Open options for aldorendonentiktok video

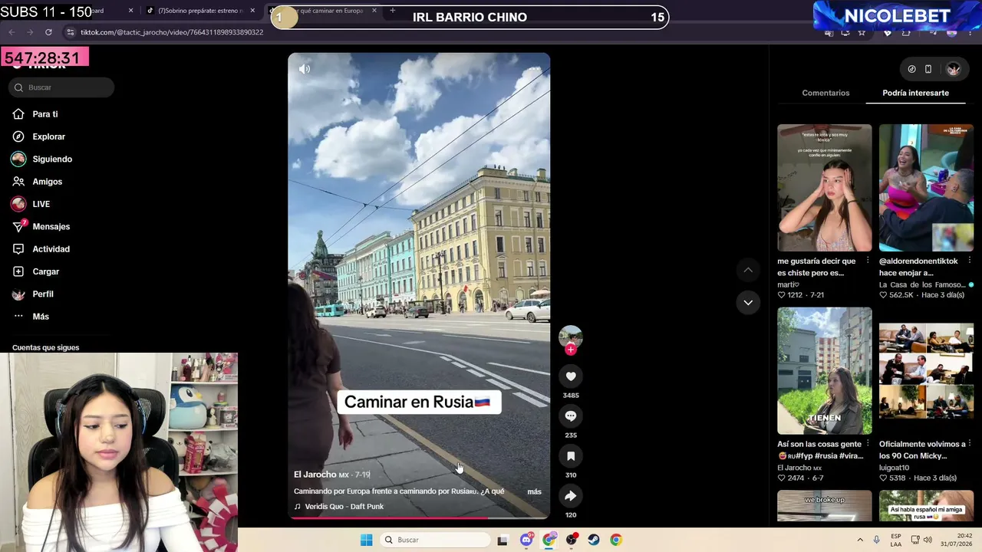(x=970, y=261)
